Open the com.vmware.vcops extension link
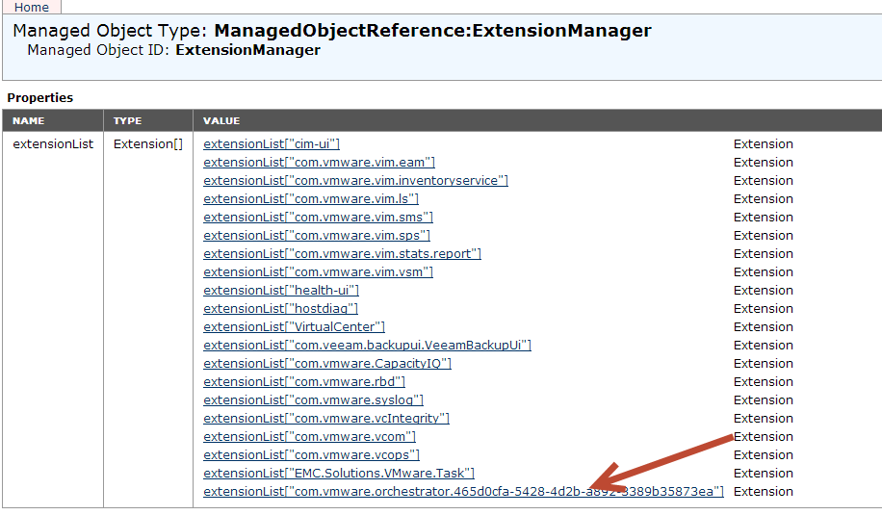The height and width of the screenshot is (515, 882). click(x=312, y=455)
